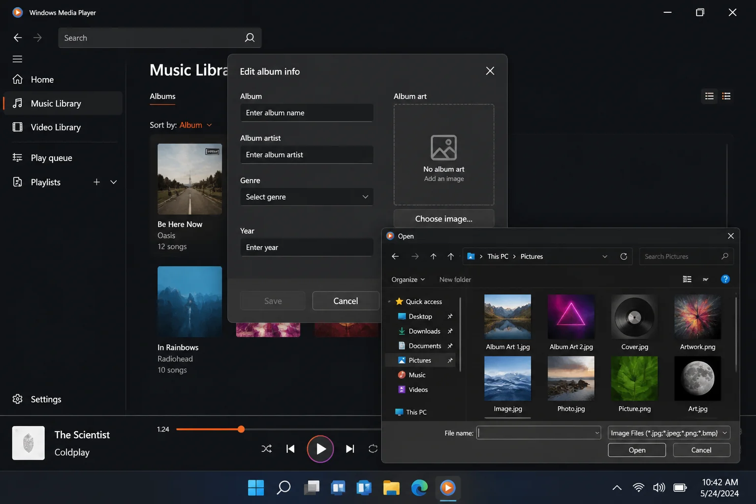The height and width of the screenshot is (504, 756).
Task: Refresh the Pictures folder listing
Action: (x=624, y=256)
